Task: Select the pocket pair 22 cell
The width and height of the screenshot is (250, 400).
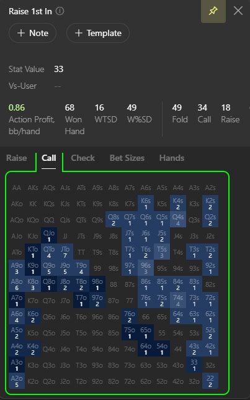Action: click(210, 381)
